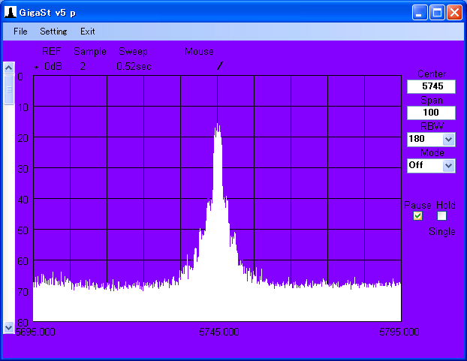Click the 0dB REF value
The height and width of the screenshot is (361, 467).
53,66
